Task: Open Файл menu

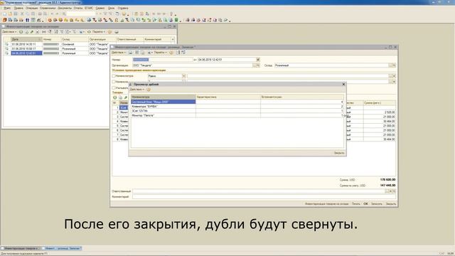Action: [x=7, y=8]
